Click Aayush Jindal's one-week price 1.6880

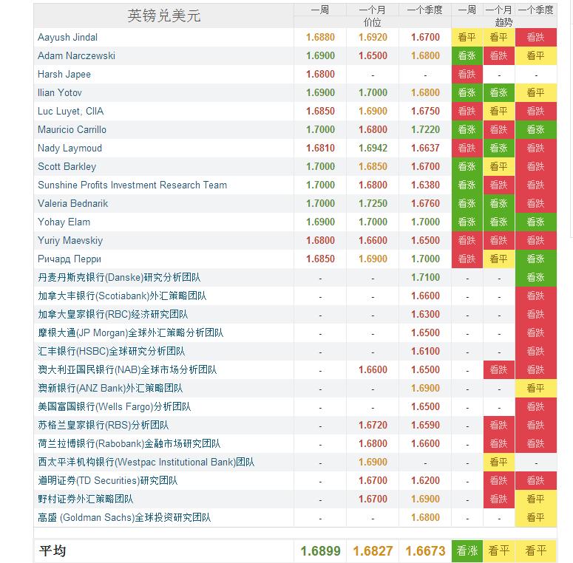point(320,37)
